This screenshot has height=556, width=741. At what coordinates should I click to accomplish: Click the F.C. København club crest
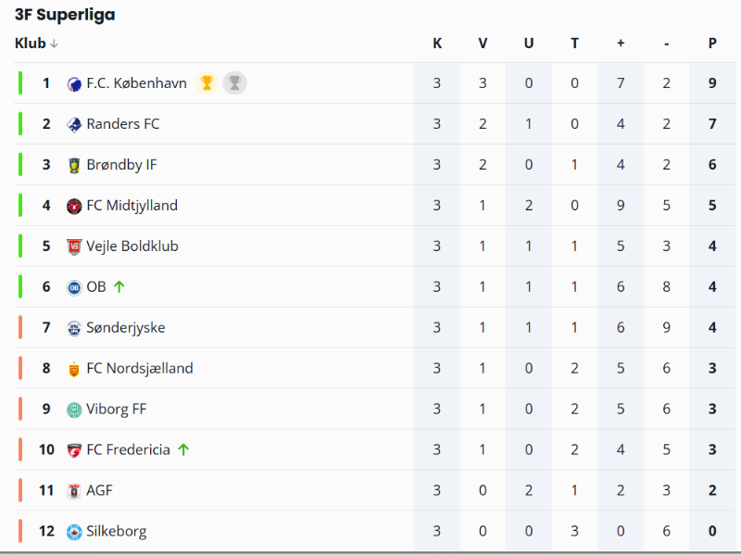pos(74,83)
